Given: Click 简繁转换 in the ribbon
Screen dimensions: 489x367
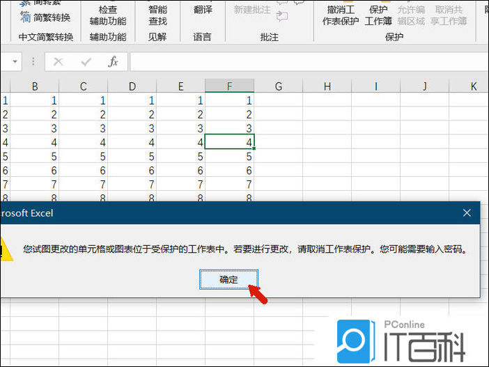Looking at the screenshot, I should tap(45, 17).
